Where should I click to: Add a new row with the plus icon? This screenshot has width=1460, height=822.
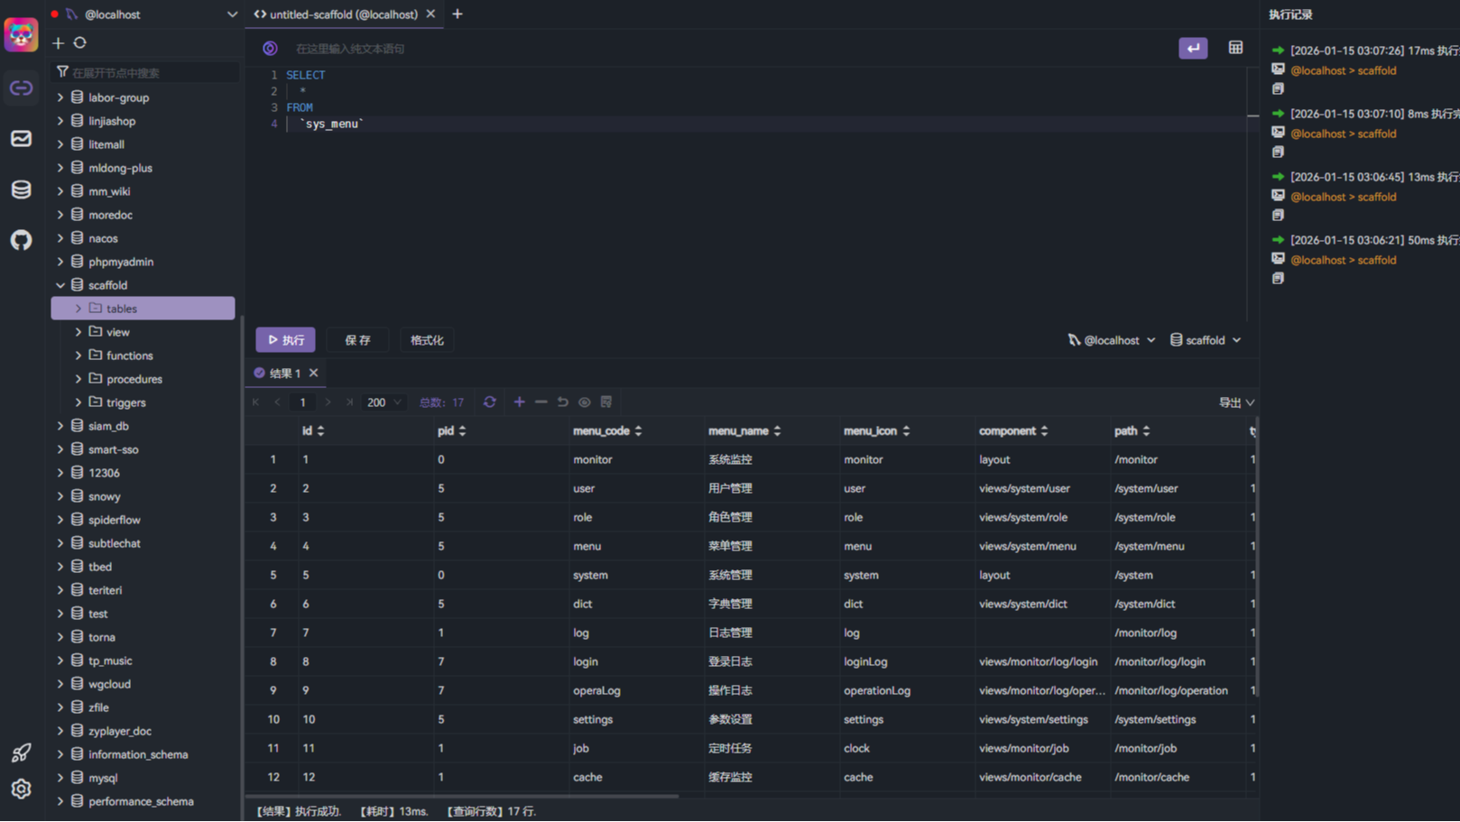519,402
